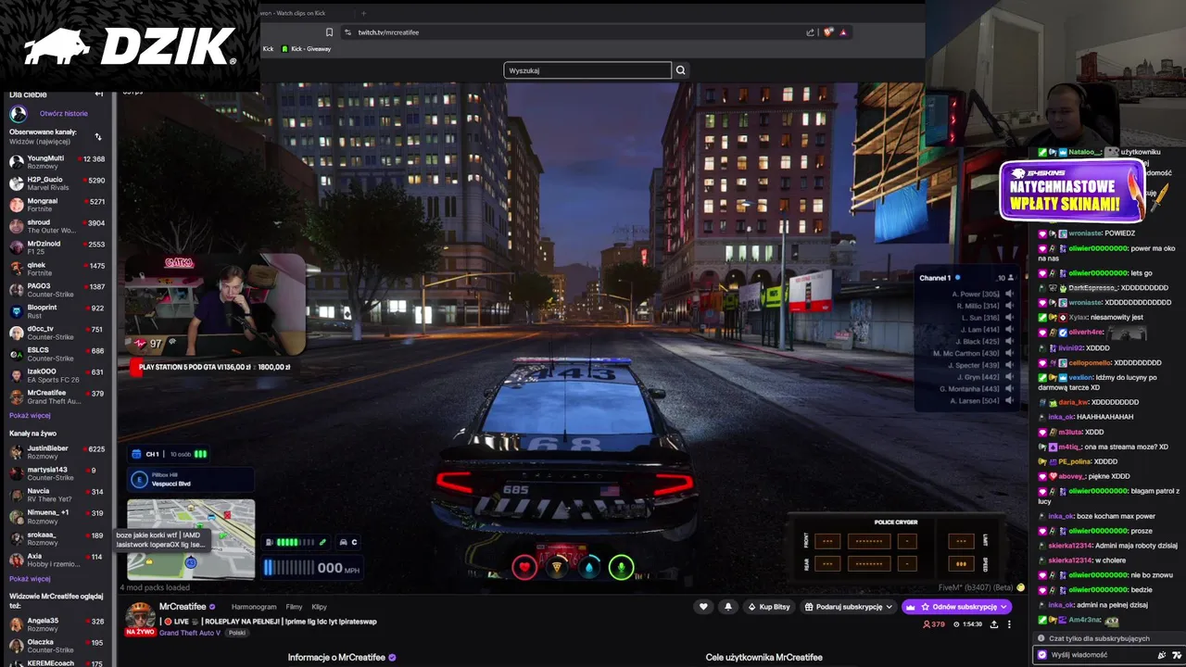Click Grand Theft Auto V category link
The height and width of the screenshot is (667, 1186).
(190, 633)
